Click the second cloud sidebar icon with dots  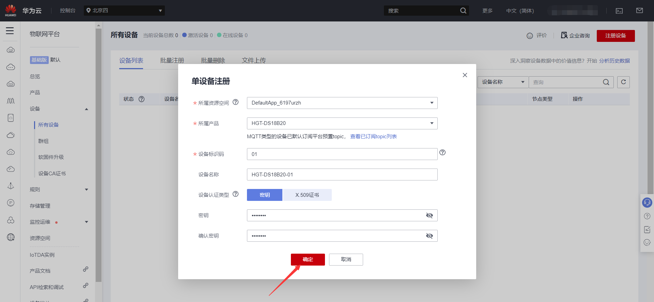11,67
